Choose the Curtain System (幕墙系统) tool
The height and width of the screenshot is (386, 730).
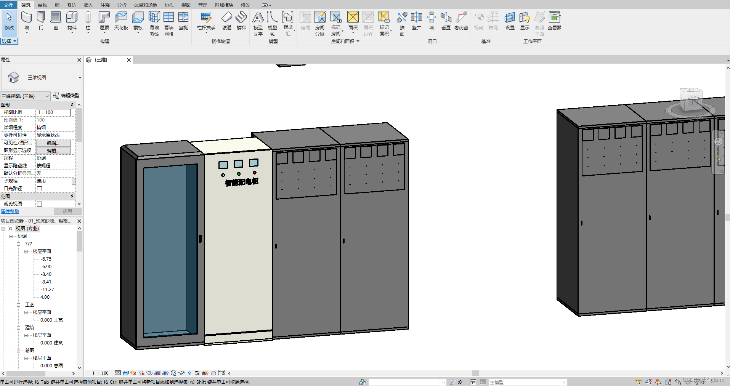[x=154, y=24]
